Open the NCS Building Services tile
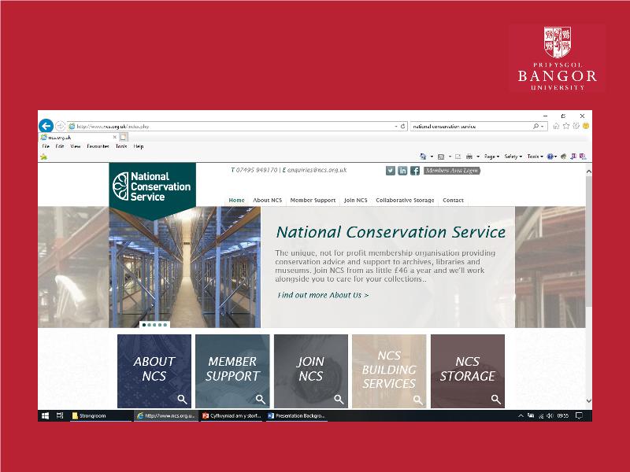The image size is (630, 472). [x=389, y=371]
